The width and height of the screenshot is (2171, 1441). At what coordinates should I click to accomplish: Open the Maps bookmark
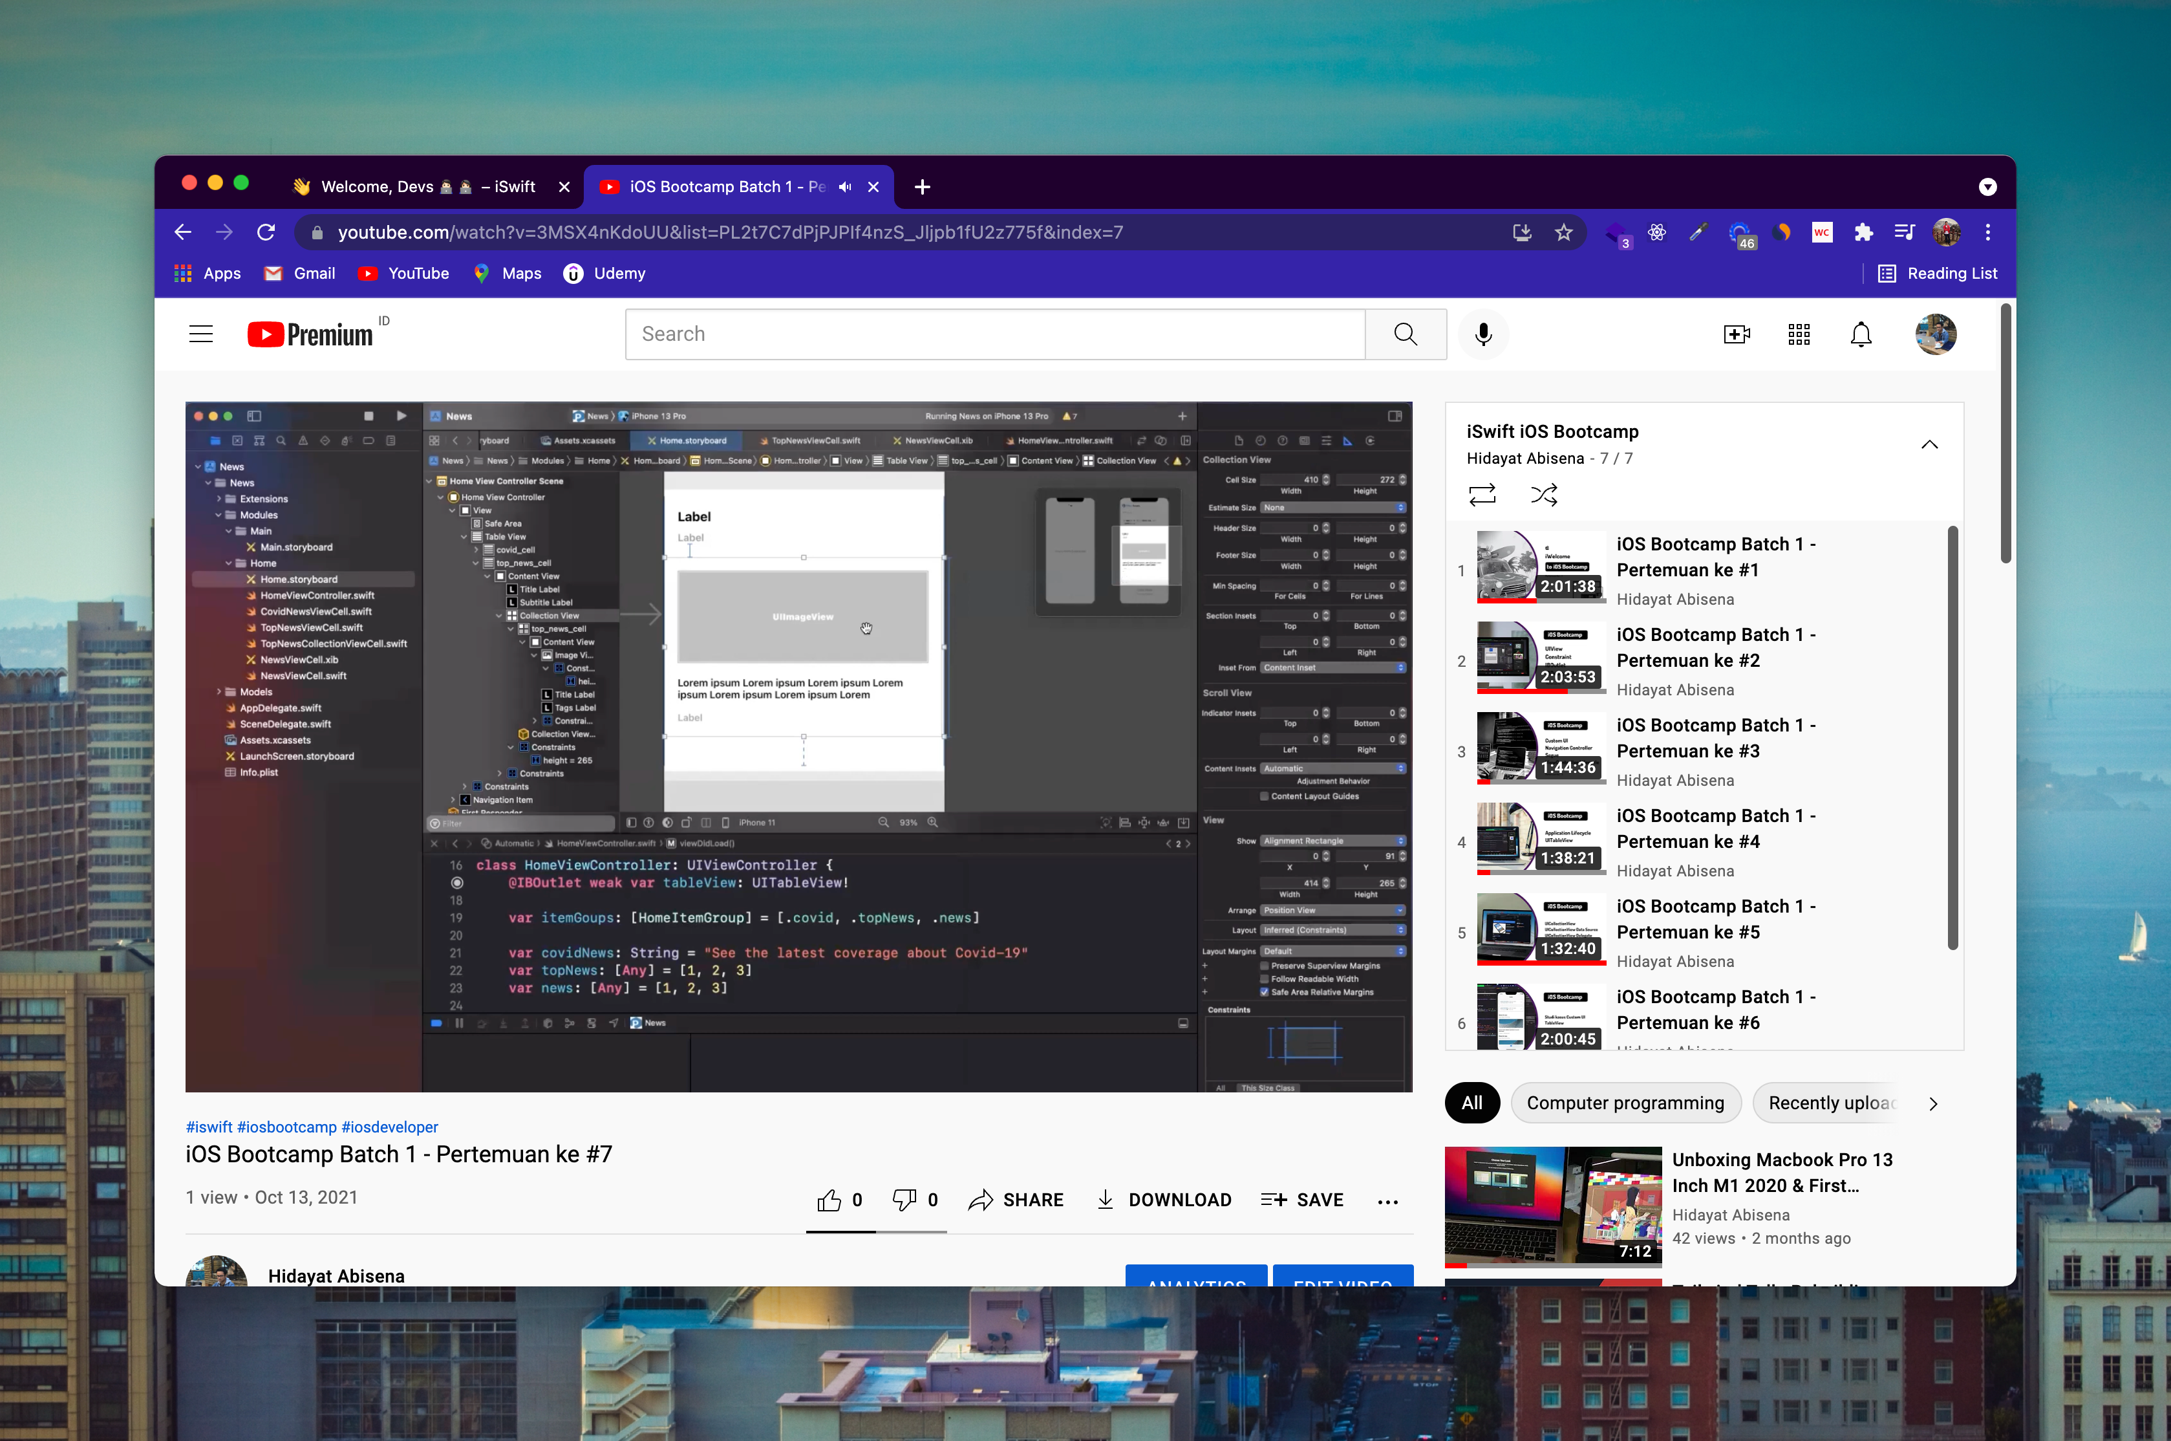507,273
